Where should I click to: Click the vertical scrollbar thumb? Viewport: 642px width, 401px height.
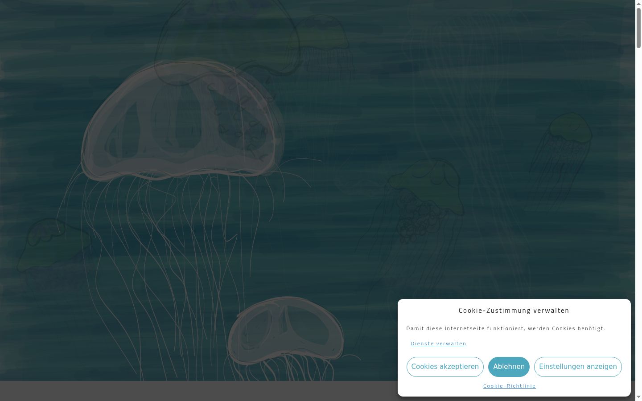tap(638, 28)
